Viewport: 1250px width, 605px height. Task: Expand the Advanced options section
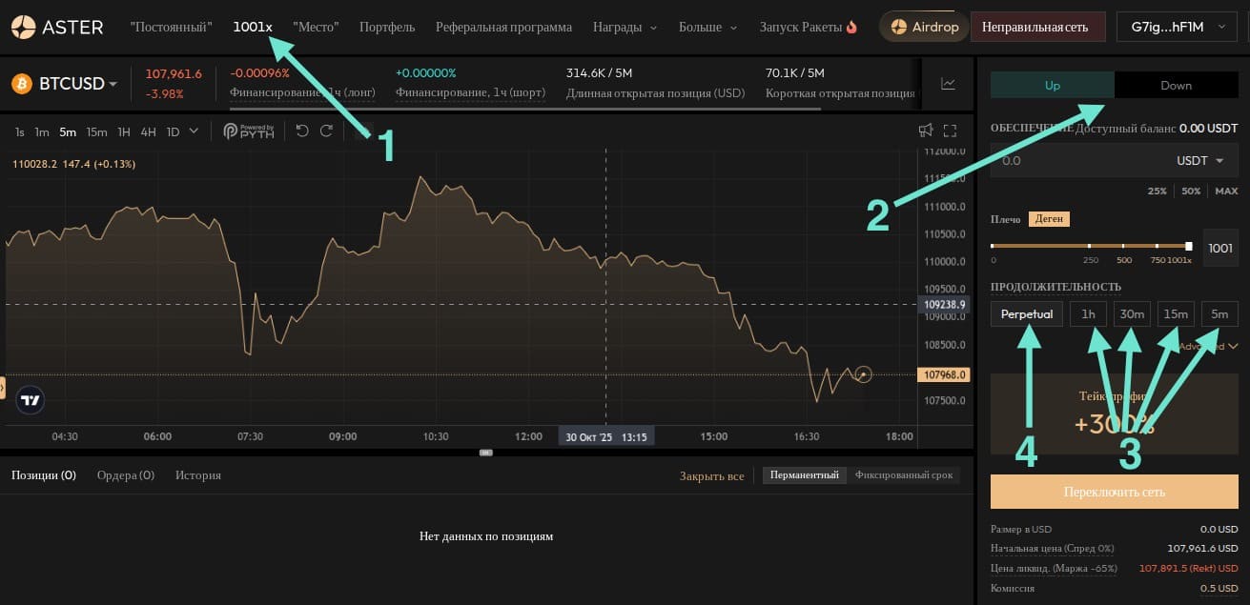(1208, 346)
